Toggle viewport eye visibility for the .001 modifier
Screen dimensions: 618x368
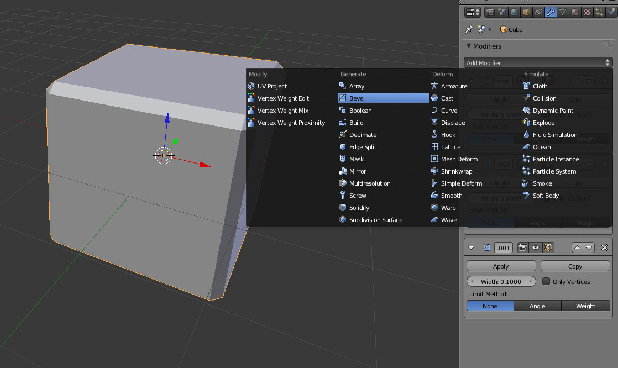(x=535, y=248)
